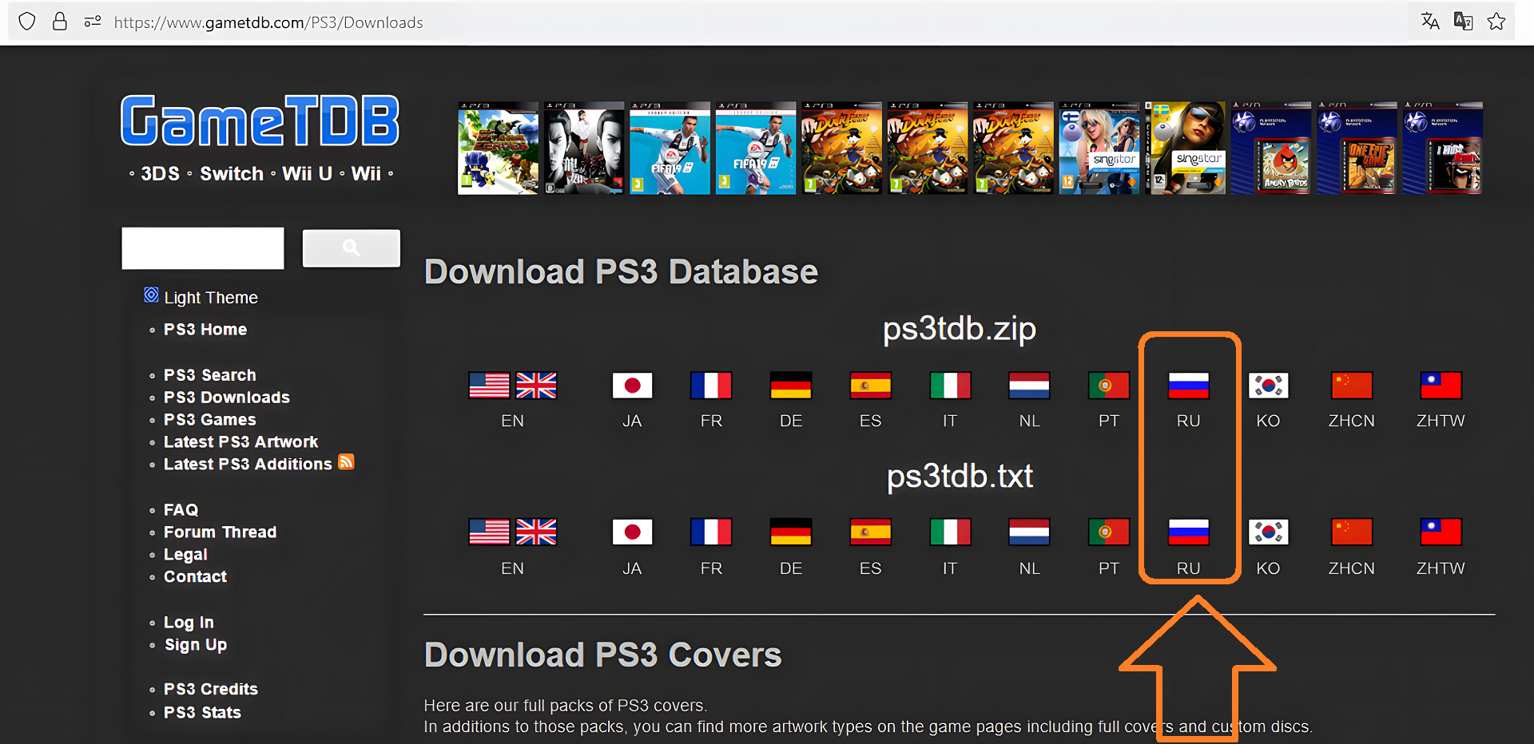Click the UK flag under ps3tdb.txt
The image size is (1534, 744).
click(x=536, y=532)
